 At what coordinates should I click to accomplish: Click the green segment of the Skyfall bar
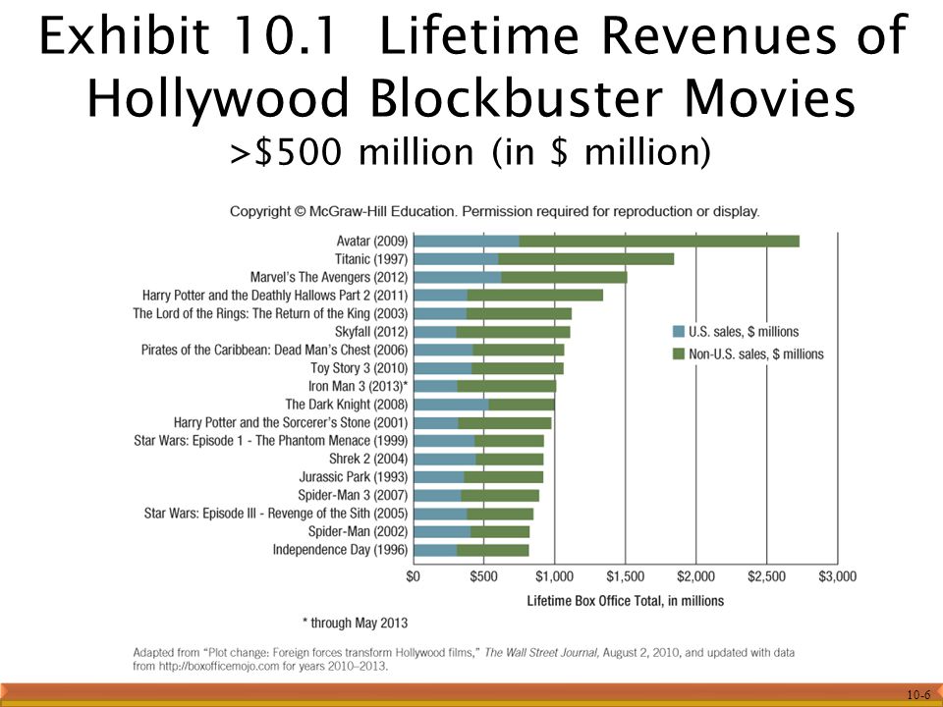pos(513,332)
